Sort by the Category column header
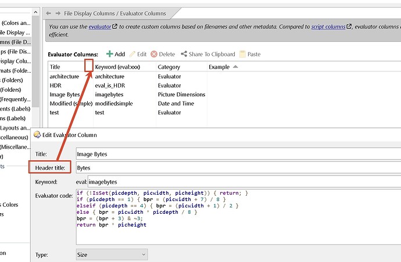Image resolution: width=401 pixels, height=262 pixels. click(x=169, y=67)
